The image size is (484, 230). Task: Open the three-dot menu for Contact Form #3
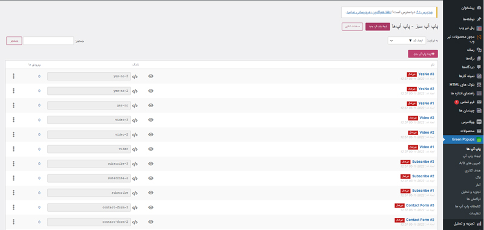(x=13, y=207)
